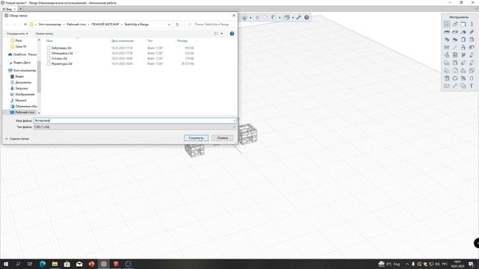Open Microsoft Edge from the taskbar
Viewport: 479px width, 269px height.
coord(43,264)
